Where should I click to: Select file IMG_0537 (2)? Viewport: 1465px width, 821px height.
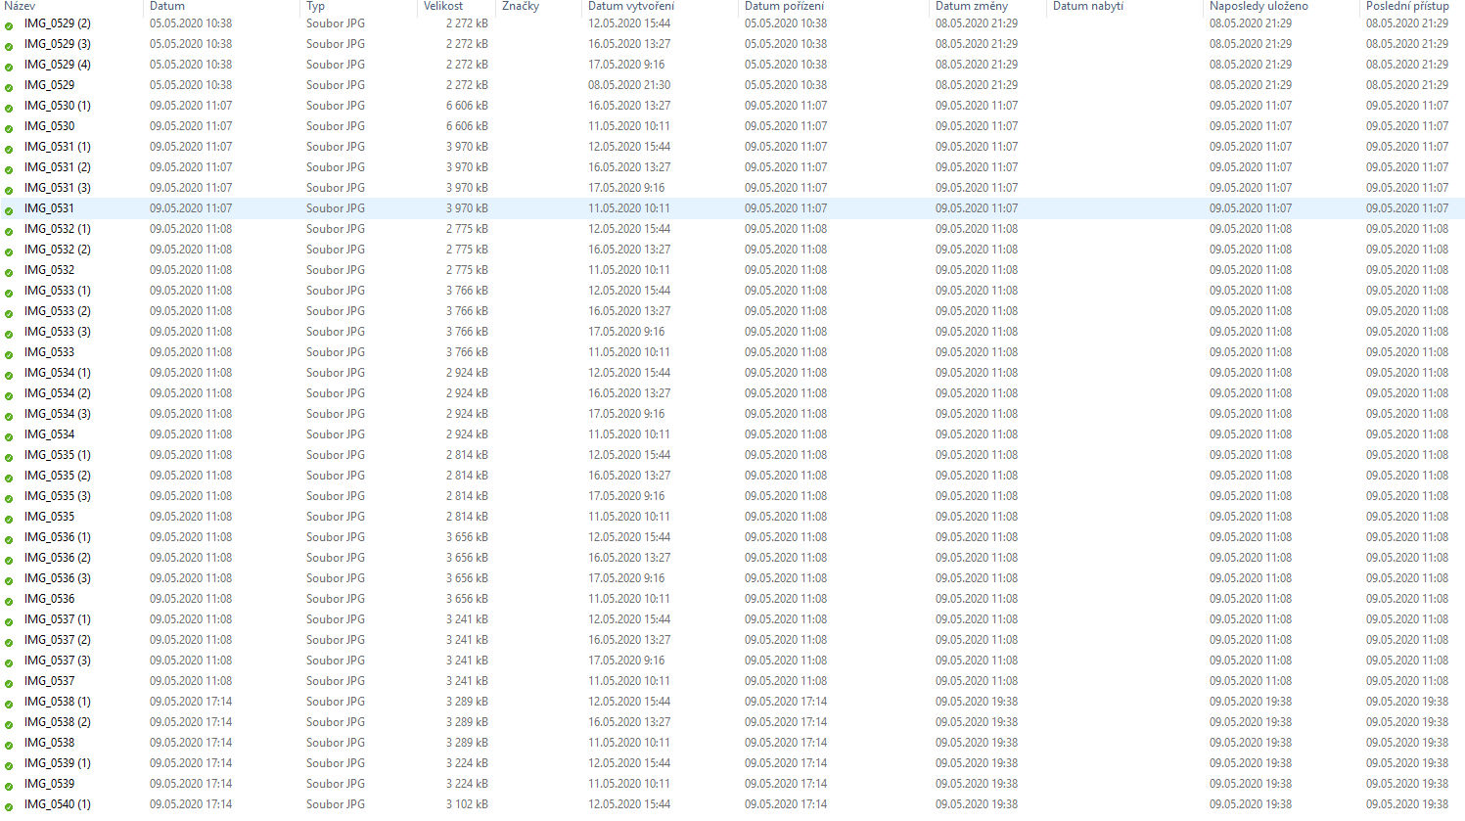click(57, 640)
